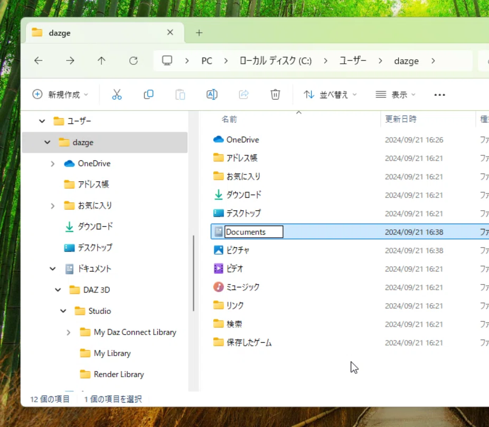Collapse the DAZ 3D tree node
This screenshot has height=427, width=489.
click(58, 290)
